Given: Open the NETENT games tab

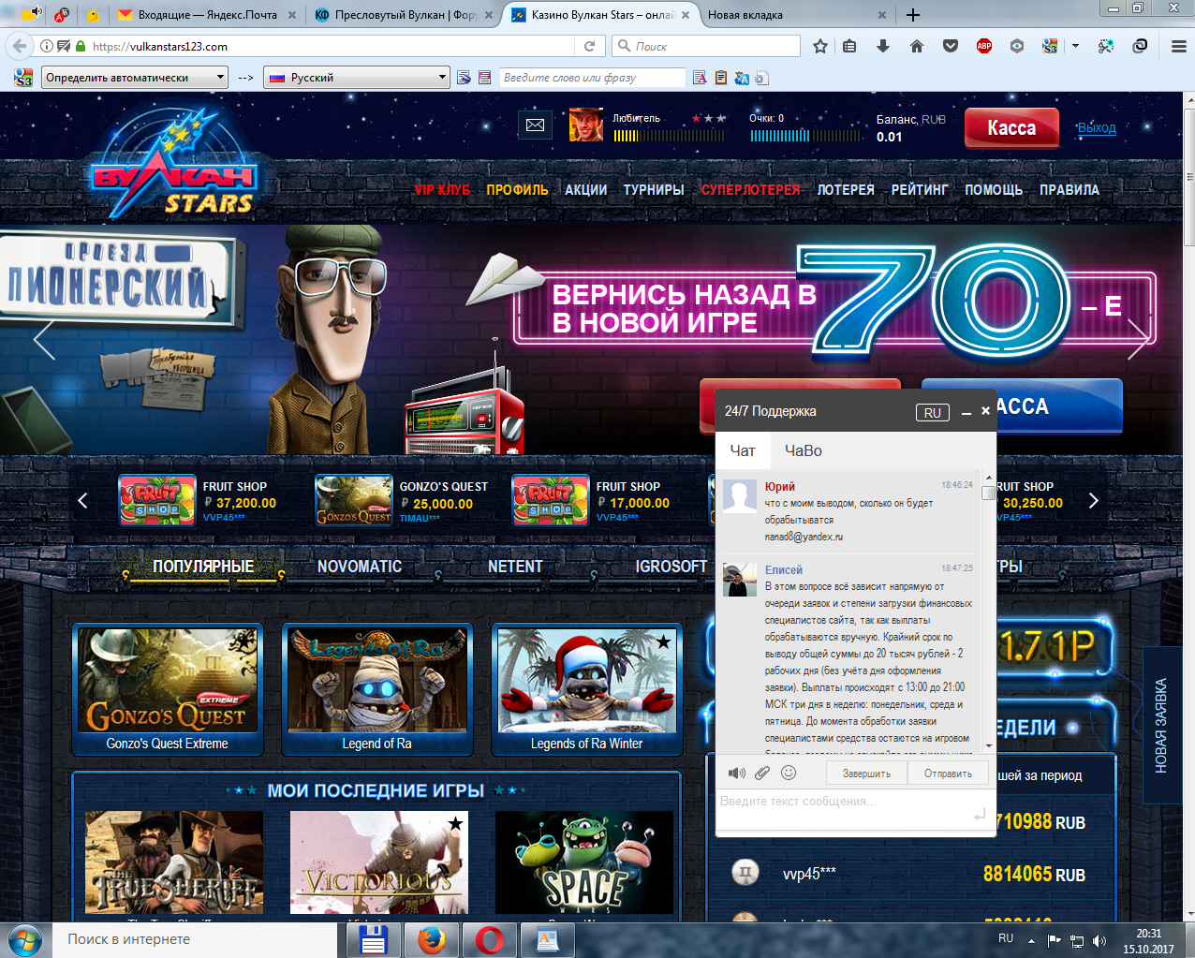Looking at the screenshot, I should coord(515,567).
